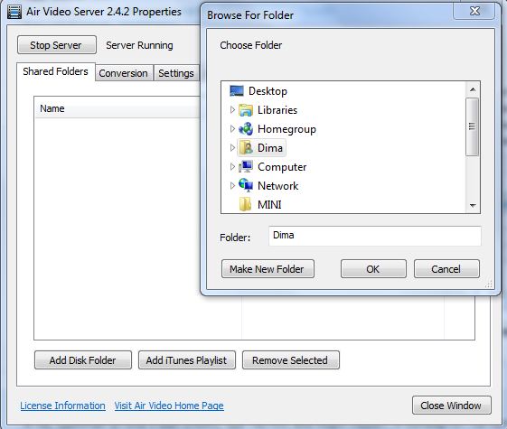Click the Stop Server button
This screenshot has width=507, height=429.
click(57, 45)
